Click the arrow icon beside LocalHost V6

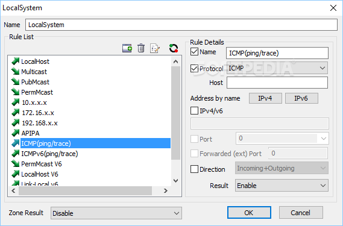(x=15, y=174)
